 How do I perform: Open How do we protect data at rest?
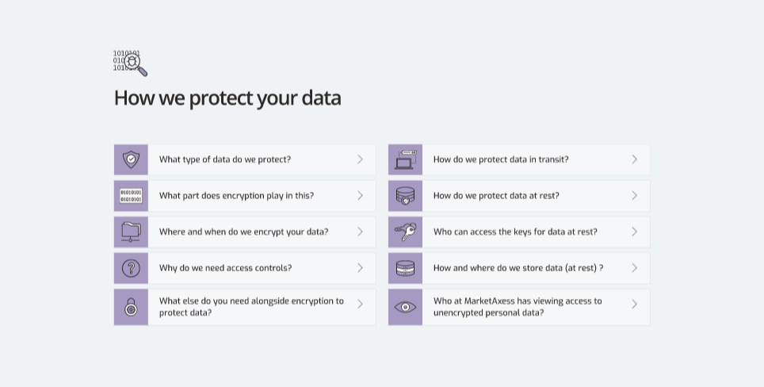(519, 196)
